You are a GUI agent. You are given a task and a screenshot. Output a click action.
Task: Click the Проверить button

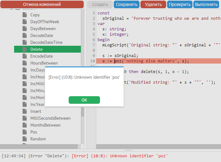coord(180,4)
